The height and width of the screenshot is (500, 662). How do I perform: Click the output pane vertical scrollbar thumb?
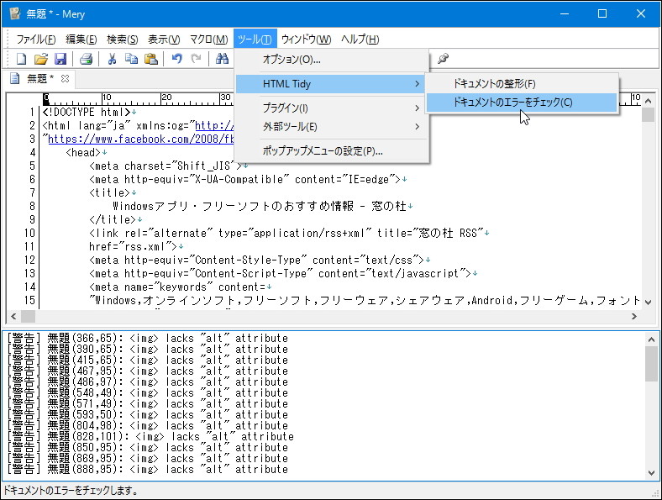[651, 364]
